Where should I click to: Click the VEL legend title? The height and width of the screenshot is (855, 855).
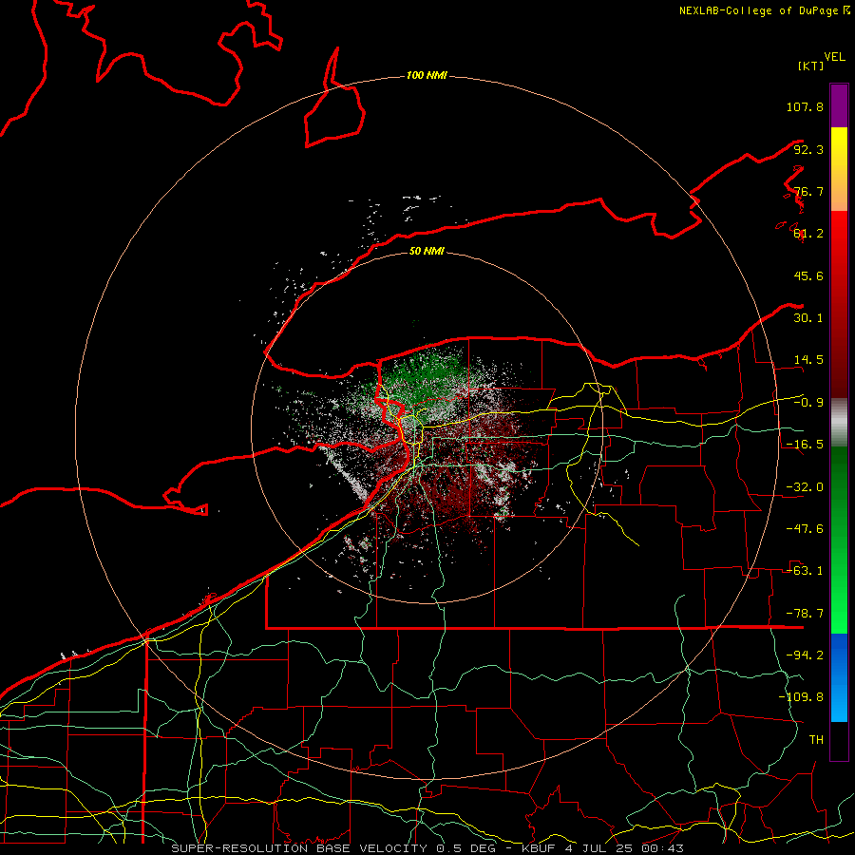click(834, 57)
